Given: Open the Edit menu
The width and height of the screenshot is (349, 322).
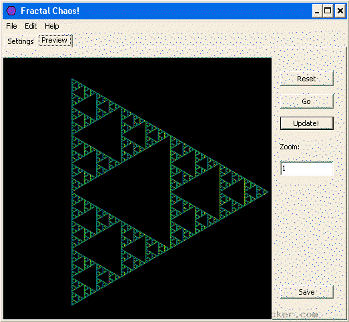Looking at the screenshot, I should click(x=31, y=26).
